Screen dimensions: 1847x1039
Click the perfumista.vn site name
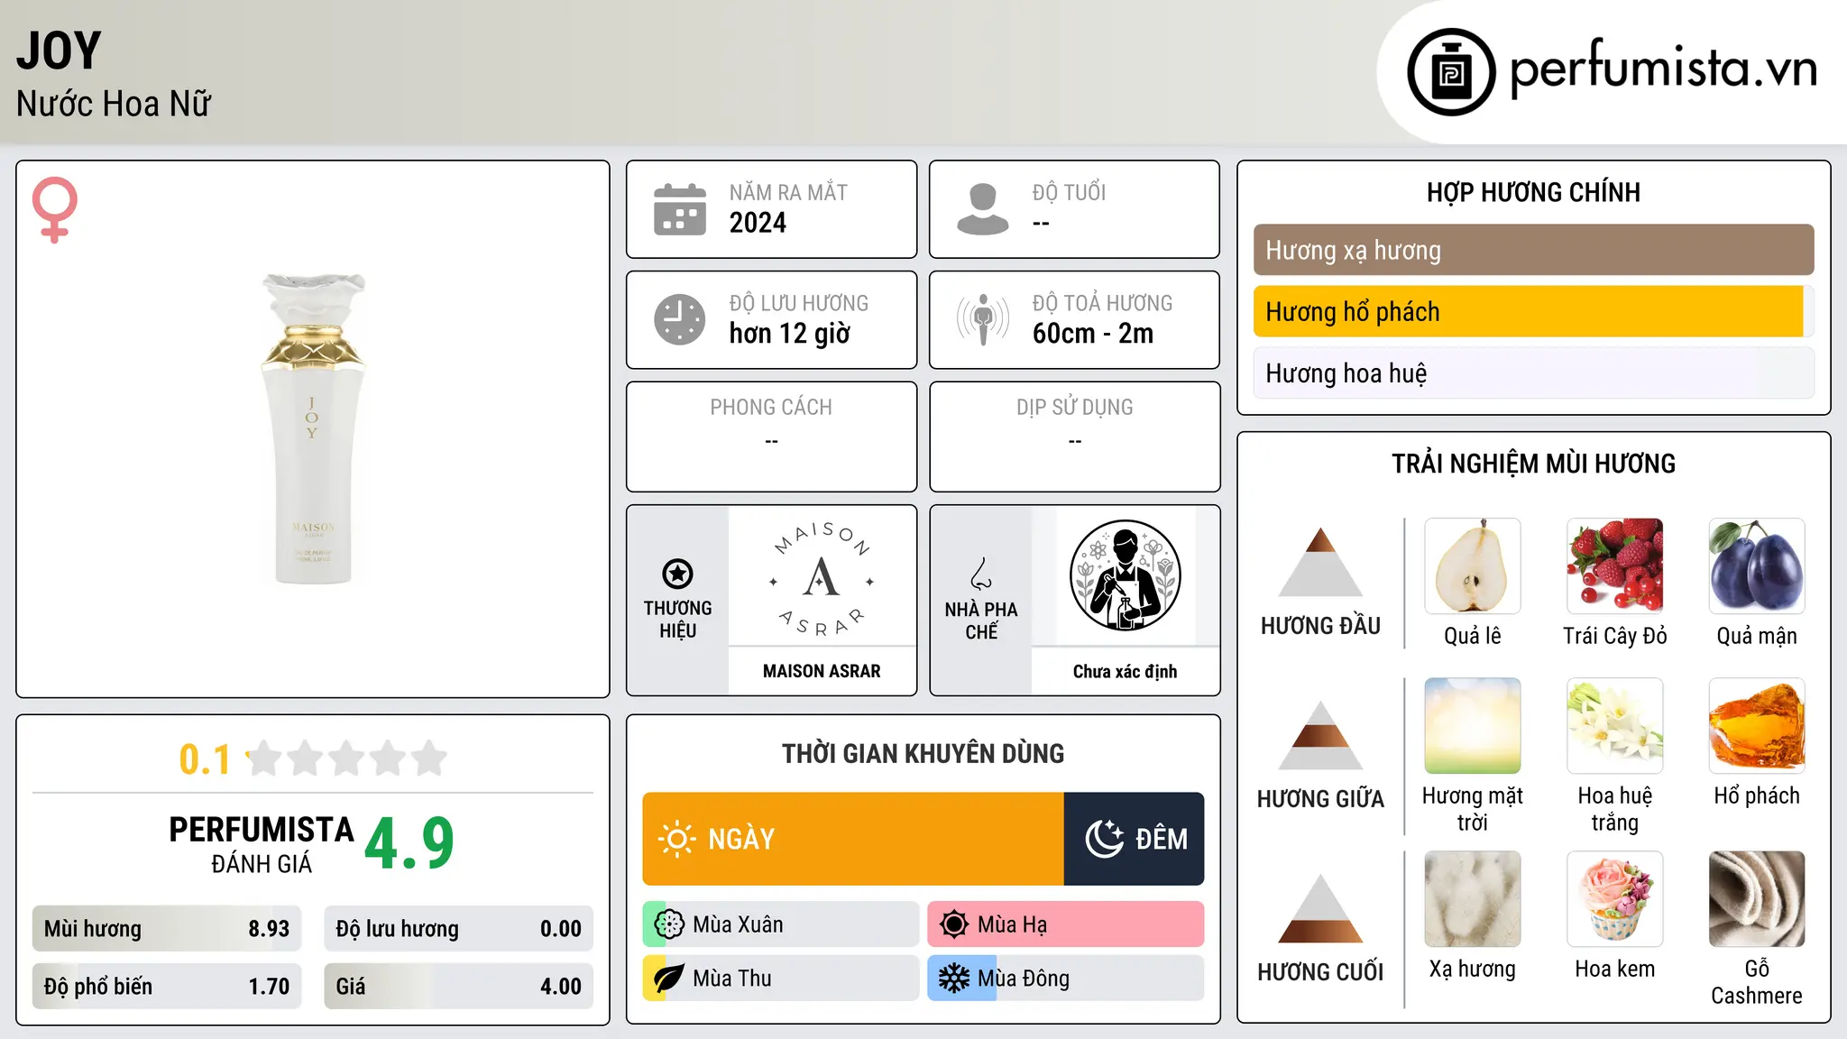[x=1664, y=69]
